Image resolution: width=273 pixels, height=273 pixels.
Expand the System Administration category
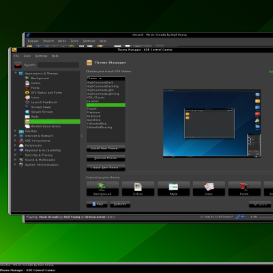tap(16, 164)
